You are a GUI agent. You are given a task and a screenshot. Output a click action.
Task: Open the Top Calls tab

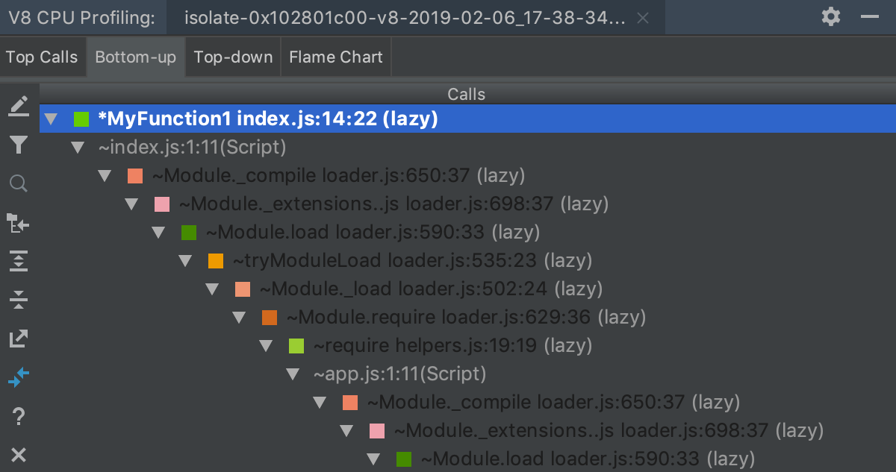click(40, 56)
